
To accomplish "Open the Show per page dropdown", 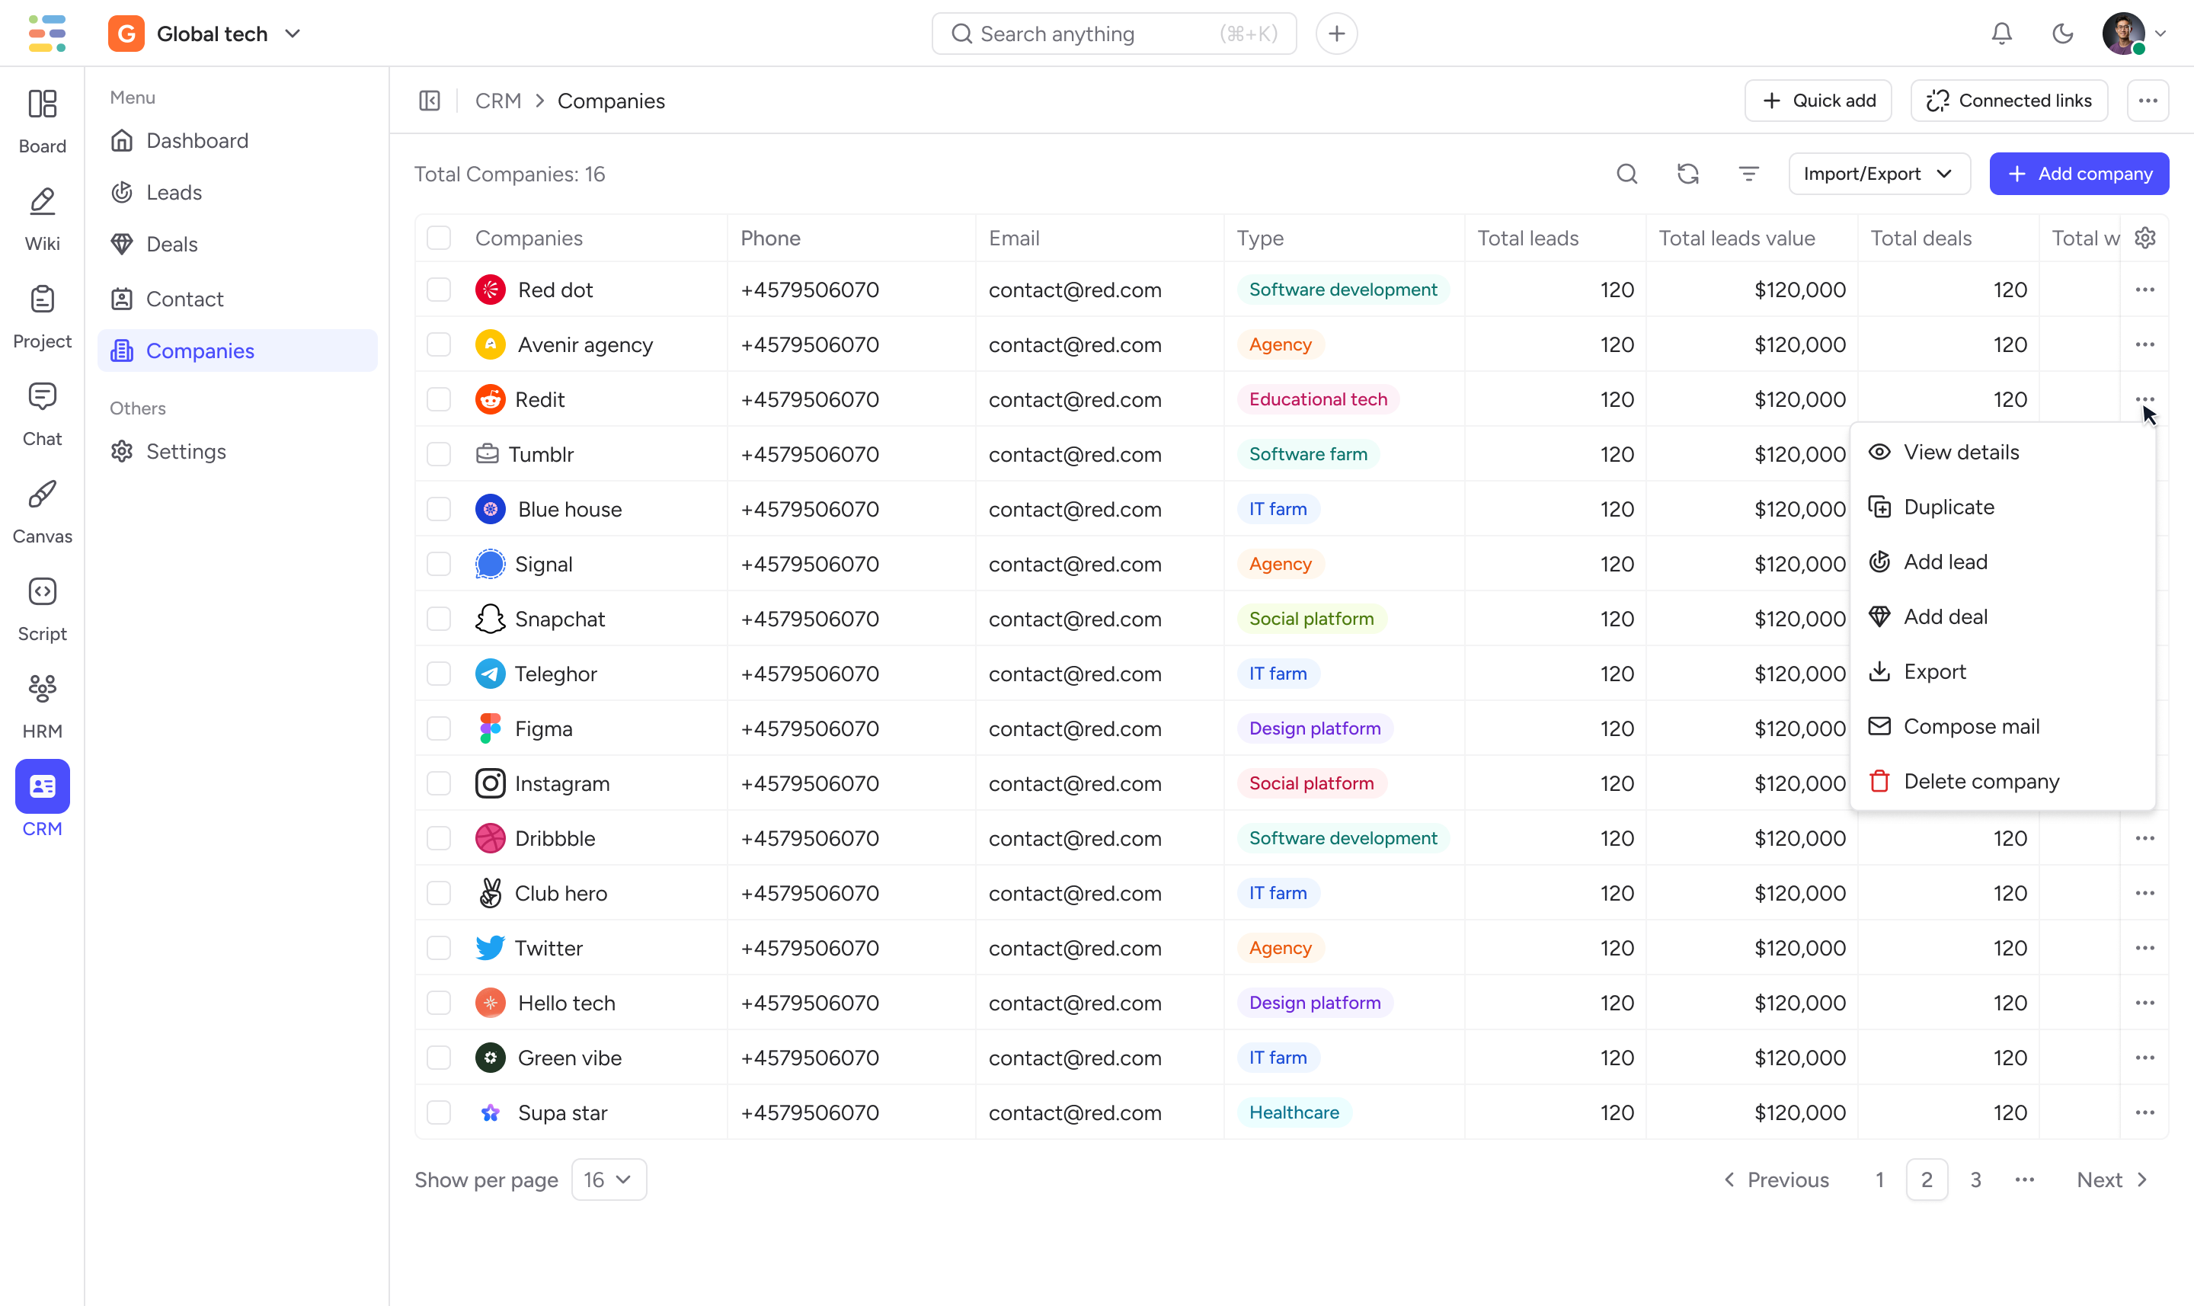I will (x=609, y=1180).
